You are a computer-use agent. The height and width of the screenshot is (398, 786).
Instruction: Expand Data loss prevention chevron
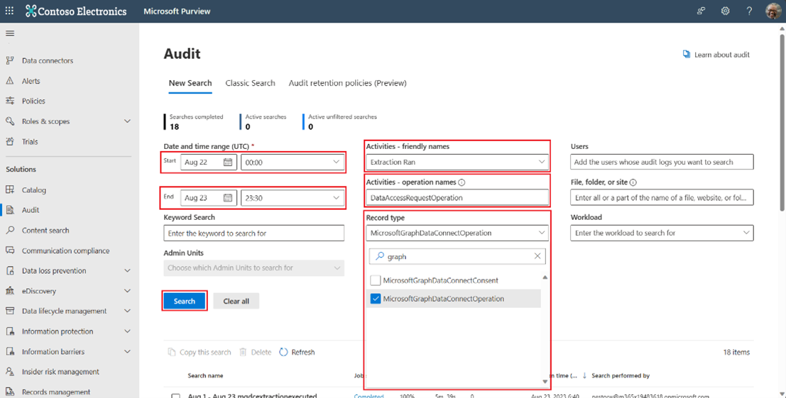(x=127, y=271)
